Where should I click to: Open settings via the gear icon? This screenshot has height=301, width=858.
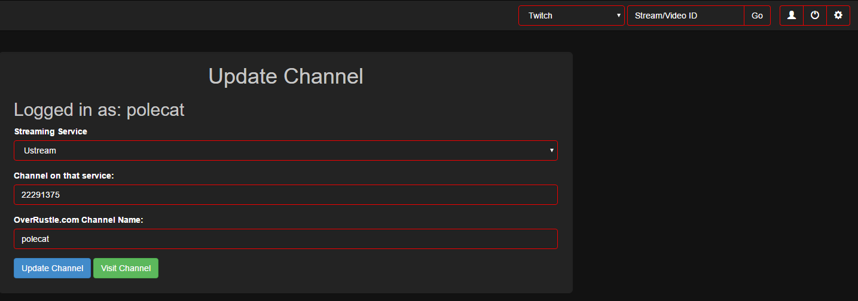[x=838, y=16]
